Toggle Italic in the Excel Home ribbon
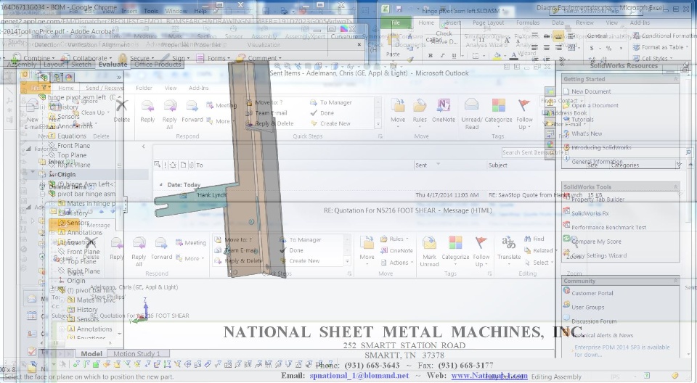 (442, 56)
